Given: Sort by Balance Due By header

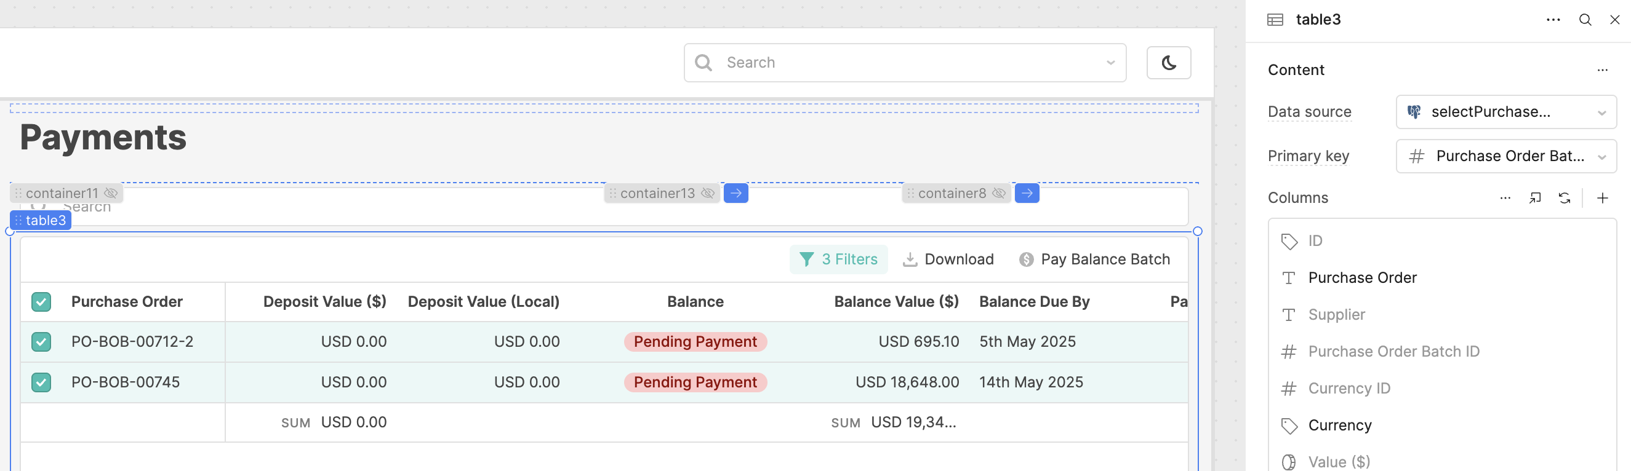Looking at the screenshot, I should click(x=1034, y=301).
